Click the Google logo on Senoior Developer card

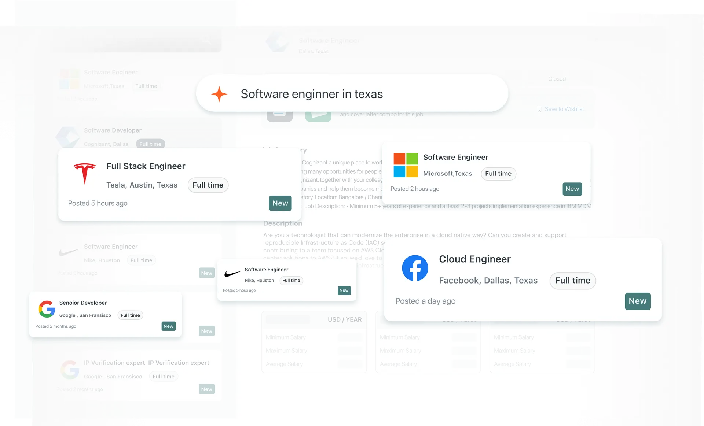click(47, 309)
